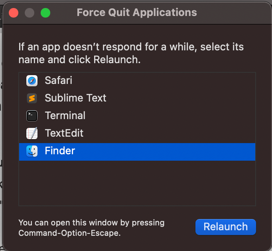Pick TextEdit in the application list
The image size is (272, 251).
[x=64, y=133]
